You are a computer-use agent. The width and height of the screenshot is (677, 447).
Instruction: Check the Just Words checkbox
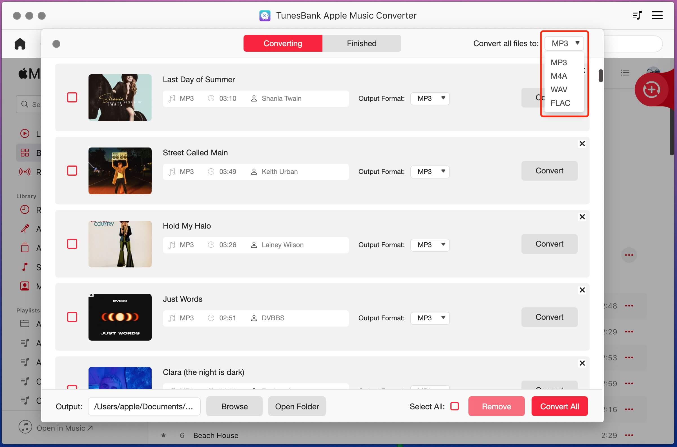pyautogui.click(x=72, y=317)
